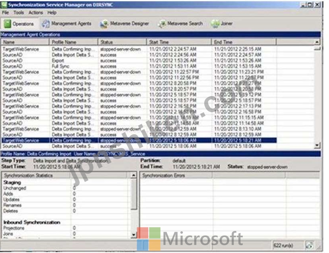Select TargetWebService run ending 11/20/2012 2:17:13 PM

(x=139, y=106)
